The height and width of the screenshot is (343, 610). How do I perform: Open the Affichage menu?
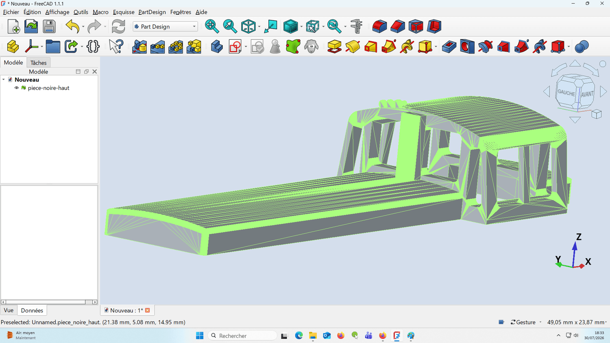click(x=57, y=12)
